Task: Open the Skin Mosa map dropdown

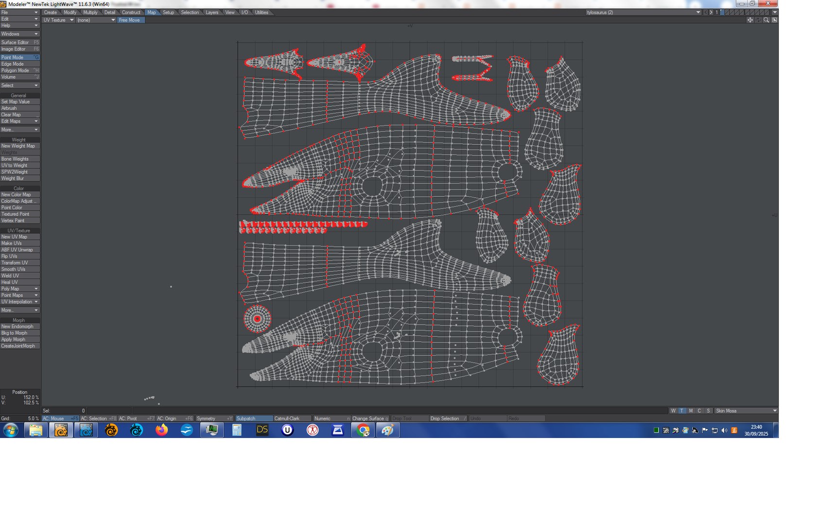Action: pyautogui.click(x=746, y=411)
